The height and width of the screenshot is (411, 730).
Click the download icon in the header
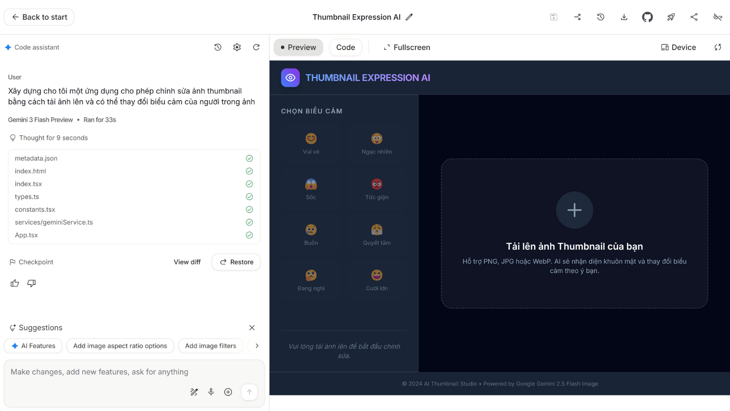click(x=624, y=17)
